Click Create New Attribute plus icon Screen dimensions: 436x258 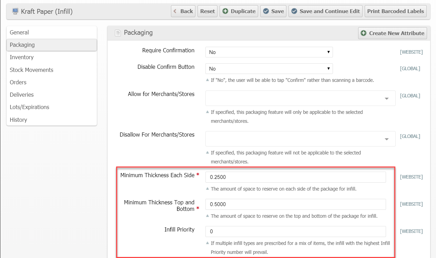click(x=363, y=33)
